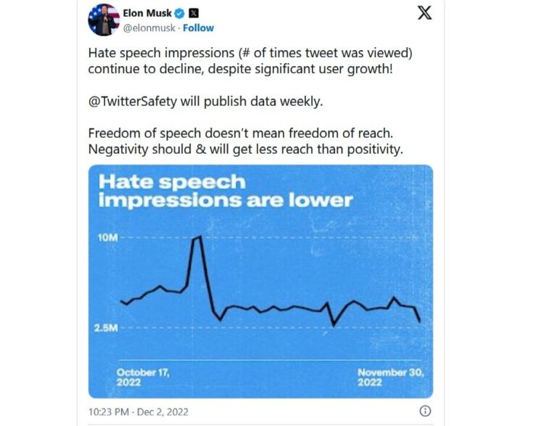
Task: Click the chart title 'Hate speech impressions are lower'
Action: [x=225, y=190]
